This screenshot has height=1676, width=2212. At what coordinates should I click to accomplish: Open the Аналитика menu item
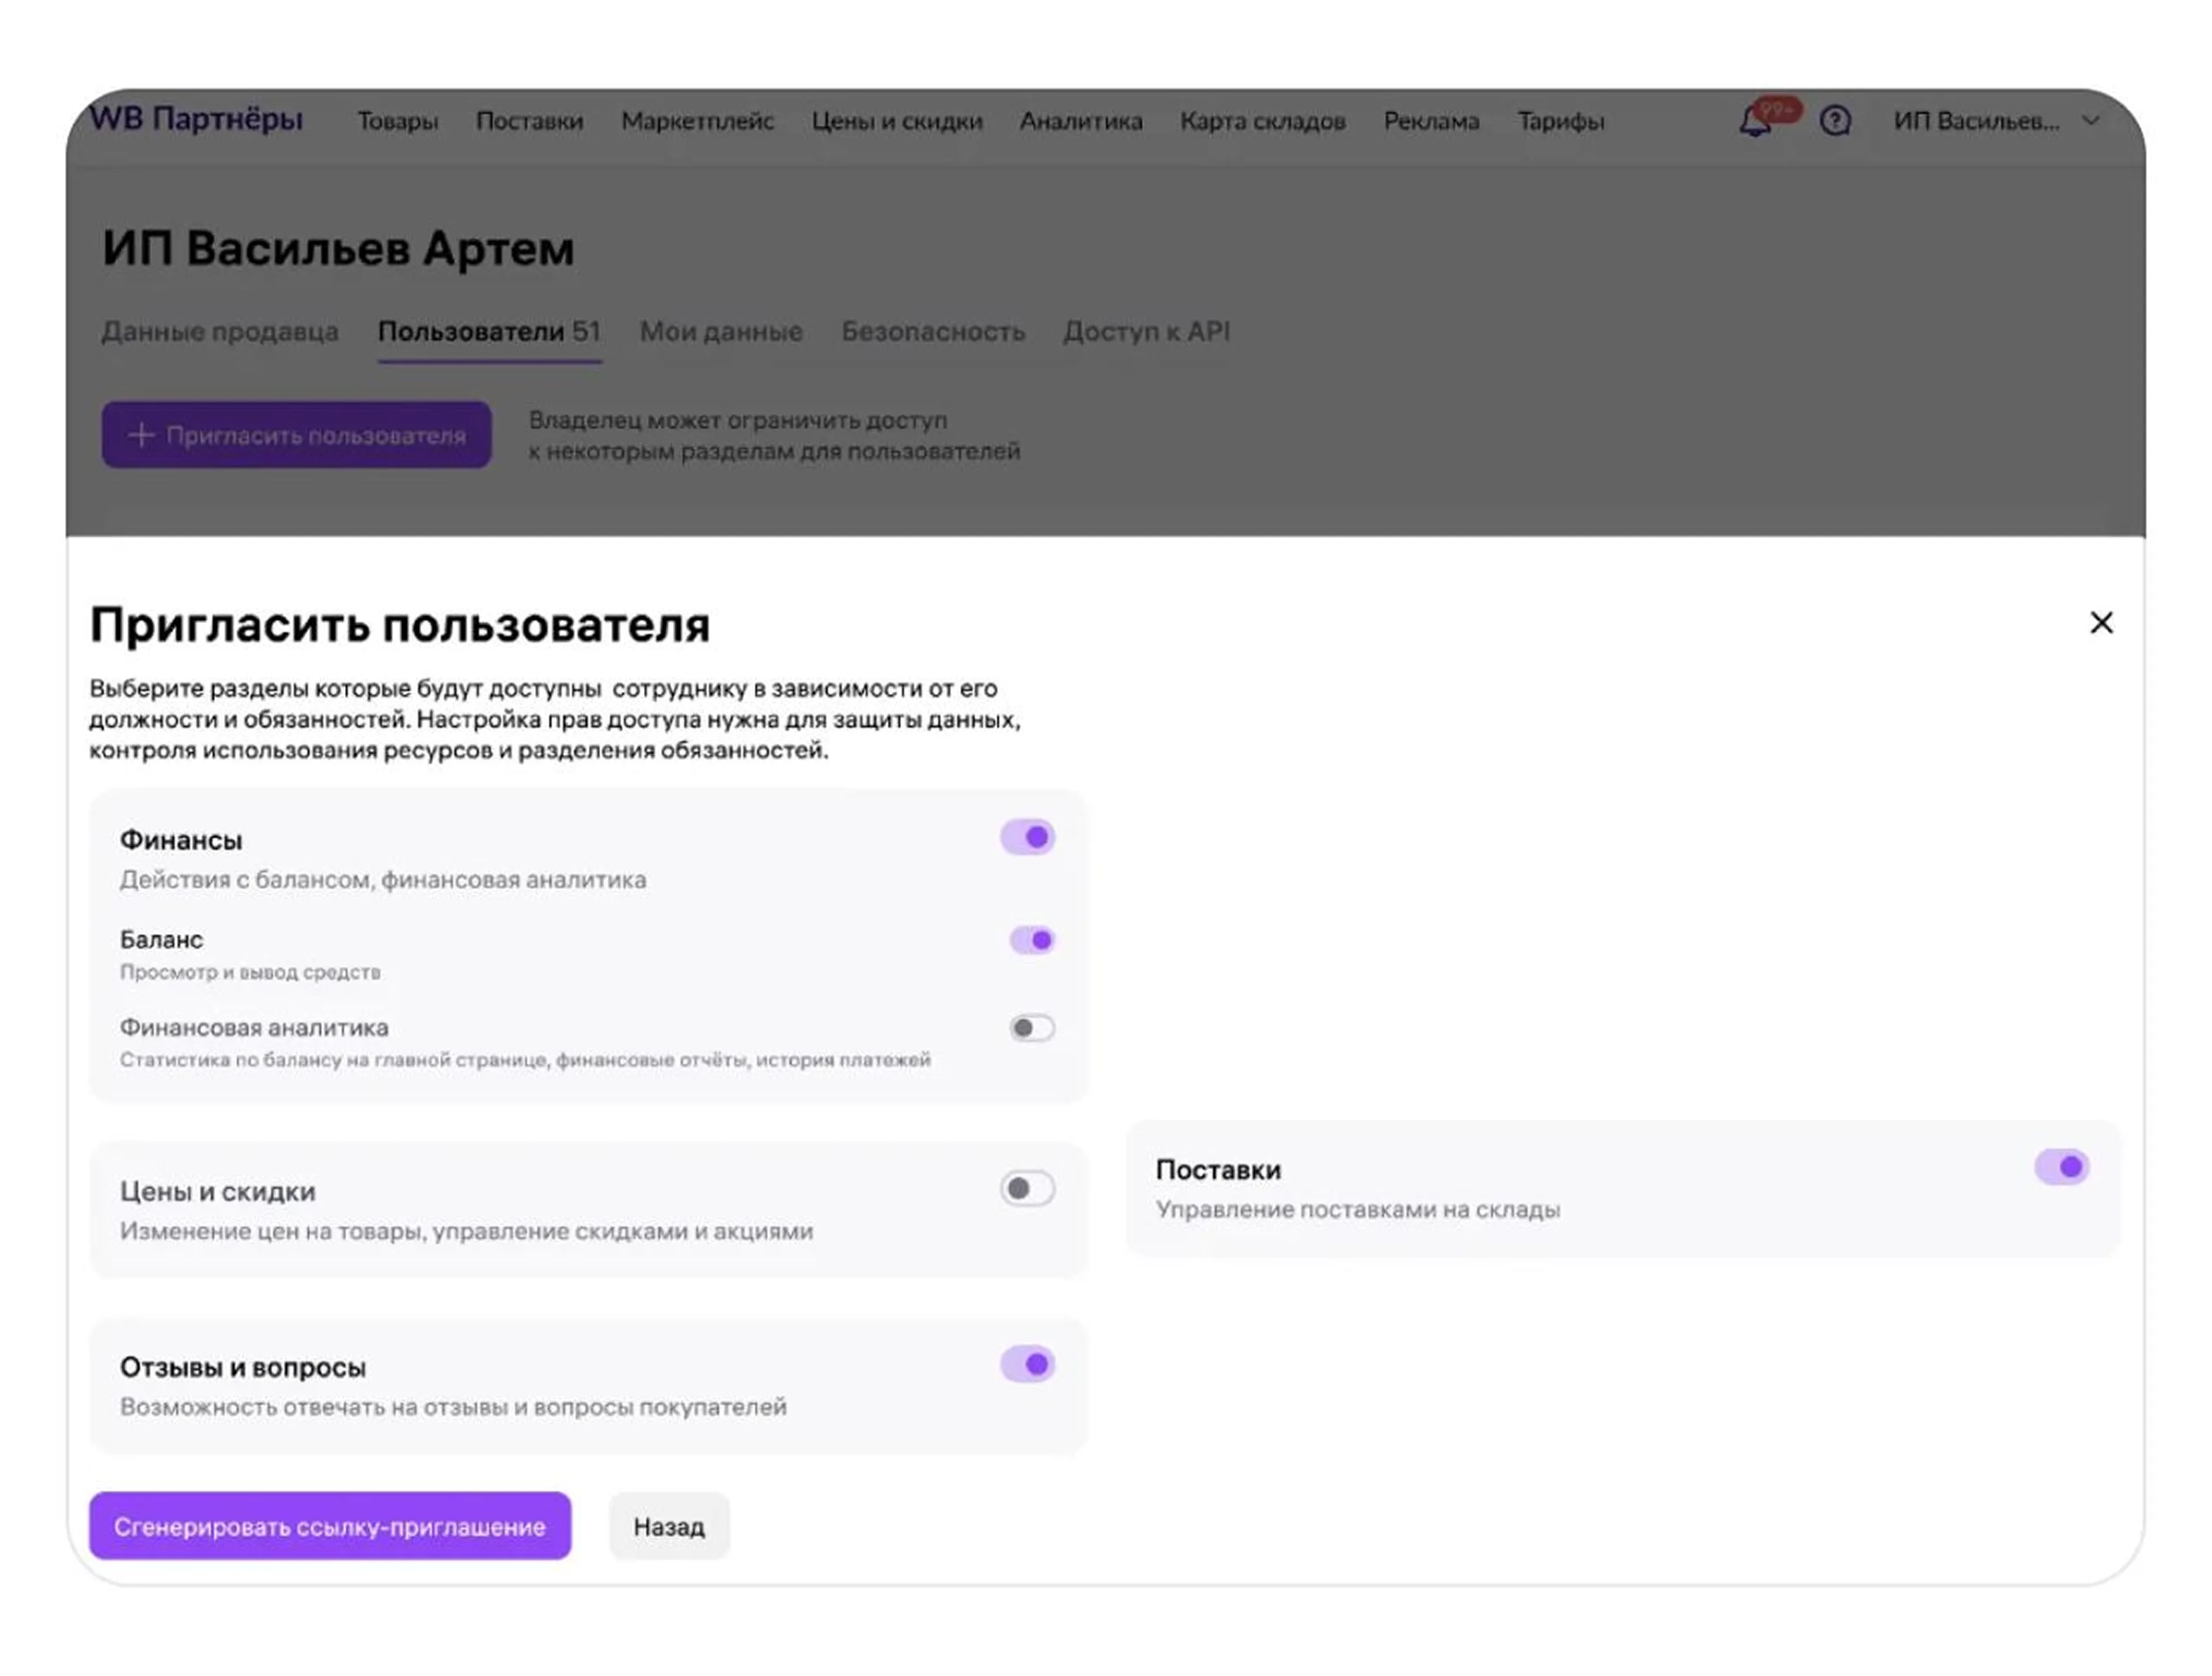[1081, 121]
